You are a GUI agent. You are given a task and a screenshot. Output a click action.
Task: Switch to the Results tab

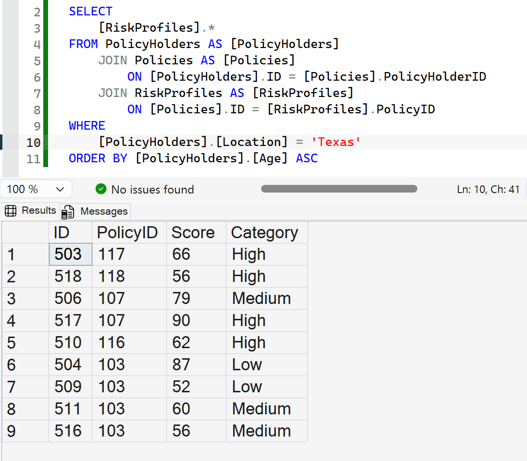pos(31,210)
